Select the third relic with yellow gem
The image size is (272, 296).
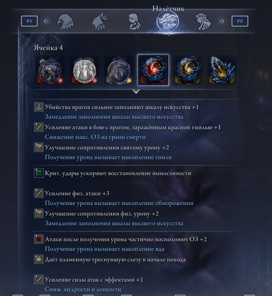point(119,70)
